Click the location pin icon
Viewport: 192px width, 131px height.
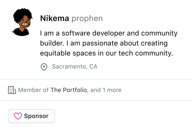pyautogui.click(x=44, y=67)
